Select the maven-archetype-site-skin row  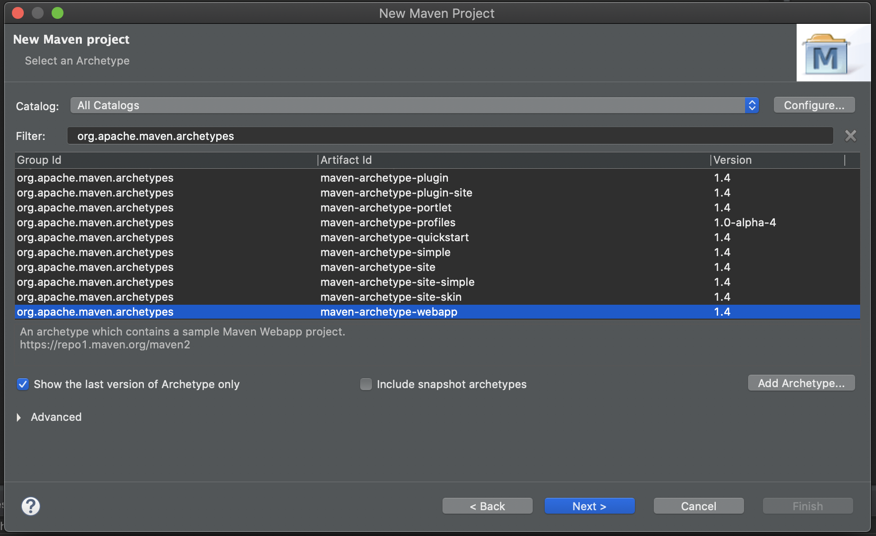point(438,297)
